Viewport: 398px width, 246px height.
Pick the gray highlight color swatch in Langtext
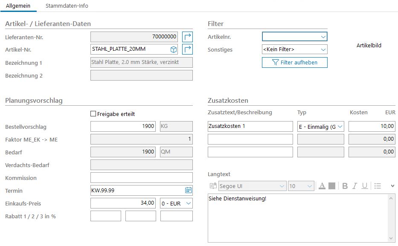coord(331,186)
